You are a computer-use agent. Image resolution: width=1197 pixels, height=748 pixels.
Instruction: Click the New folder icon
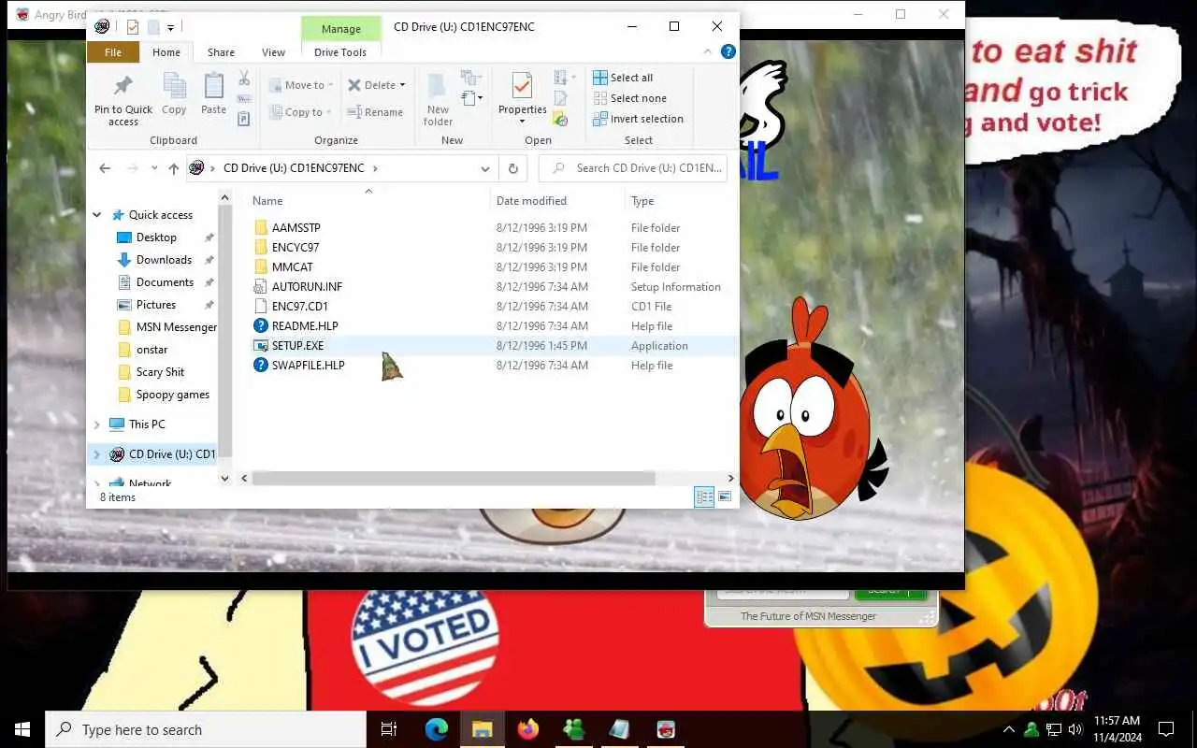click(x=437, y=86)
